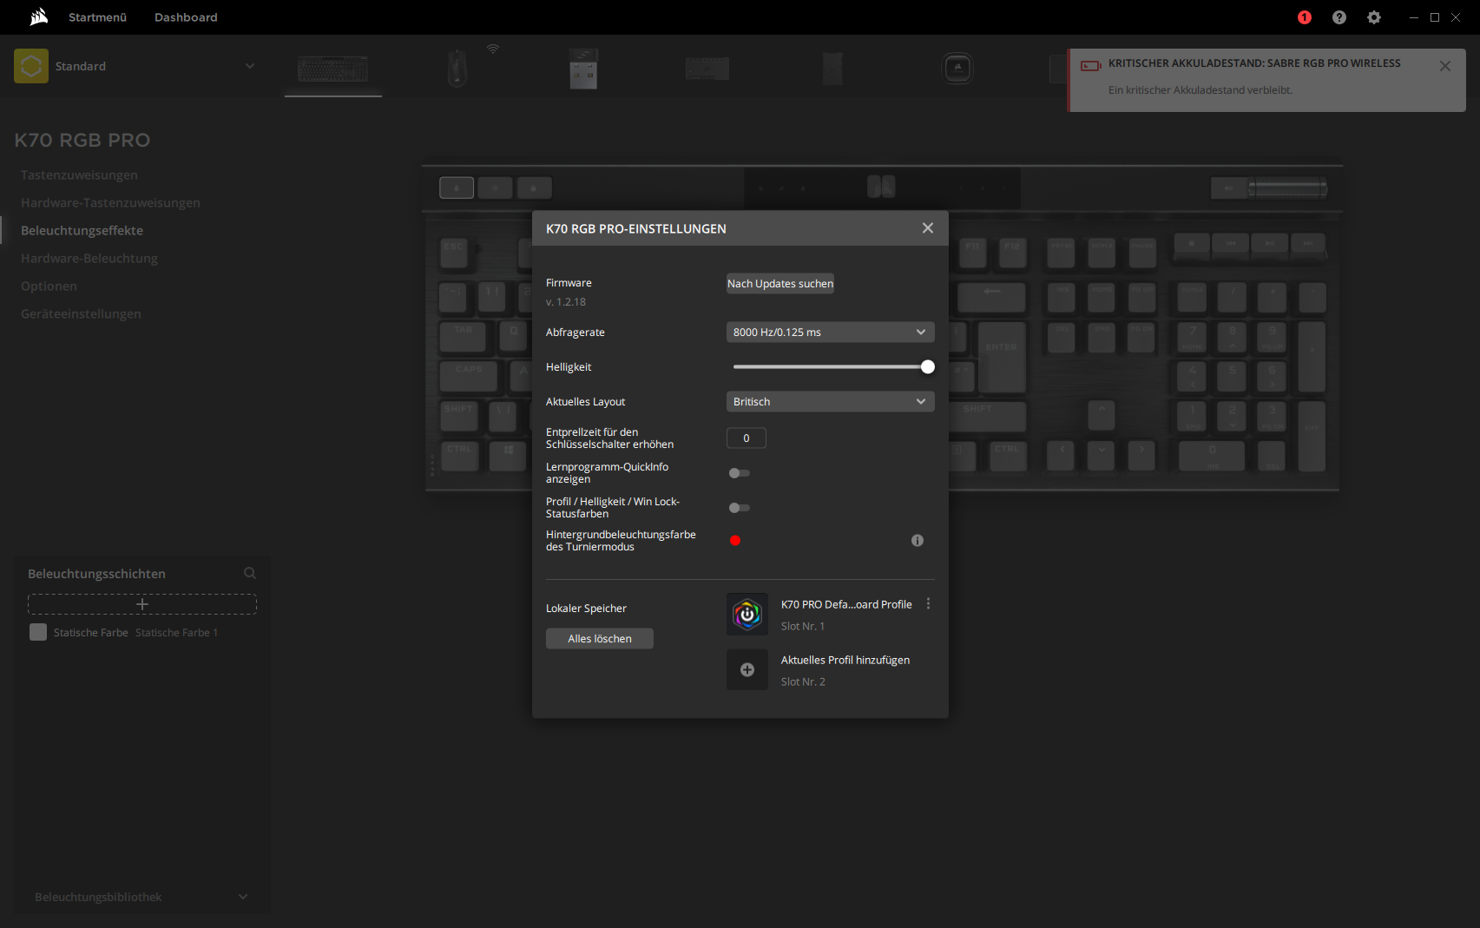Search the lighting layers

click(250, 573)
